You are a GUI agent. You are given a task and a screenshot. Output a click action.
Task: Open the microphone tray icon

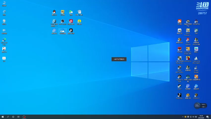click(x=188, y=117)
